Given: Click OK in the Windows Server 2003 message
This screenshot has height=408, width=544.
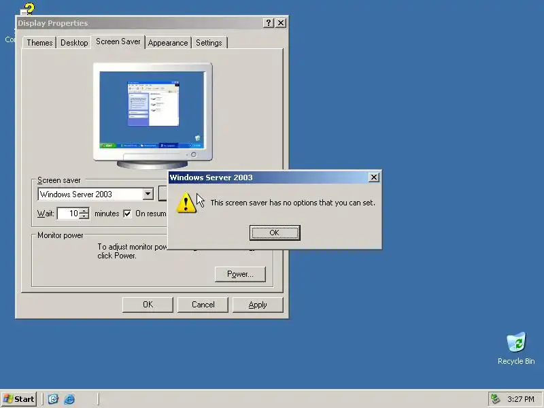Looking at the screenshot, I should pos(275,233).
